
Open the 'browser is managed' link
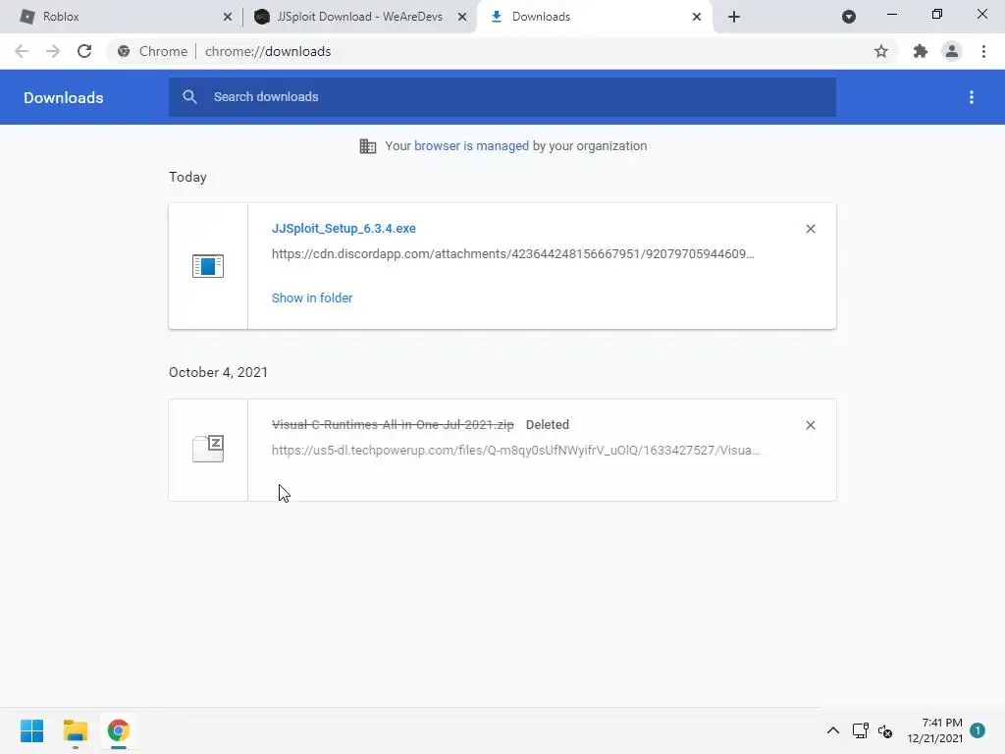click(x=471, y=146)
